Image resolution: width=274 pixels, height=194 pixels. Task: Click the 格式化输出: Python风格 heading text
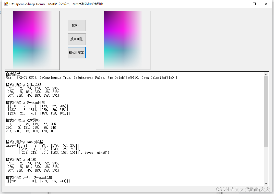coord(26,102)
